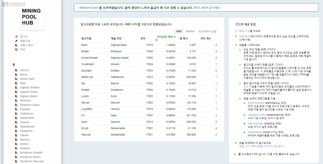Open the hub feature link in instructions
323x164 pixels.
click(x=245, y=86)
